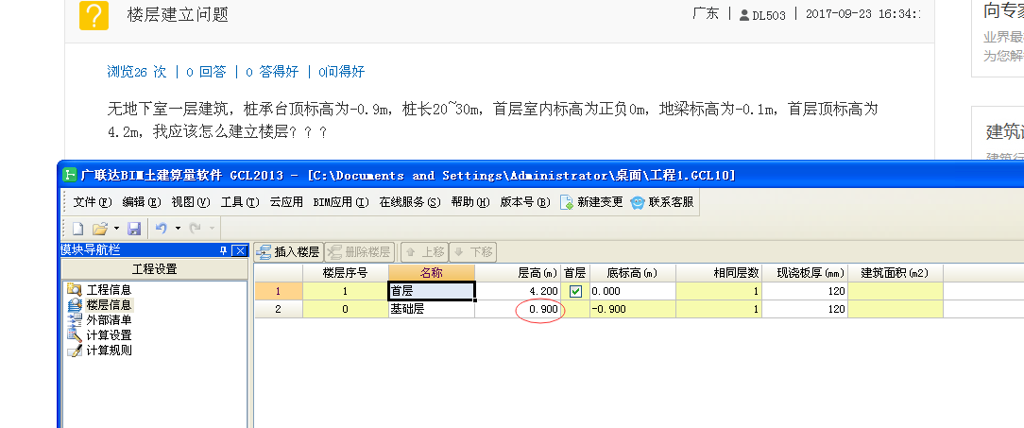Click the yellow question mark icon on web page

(x=94, y=15)
